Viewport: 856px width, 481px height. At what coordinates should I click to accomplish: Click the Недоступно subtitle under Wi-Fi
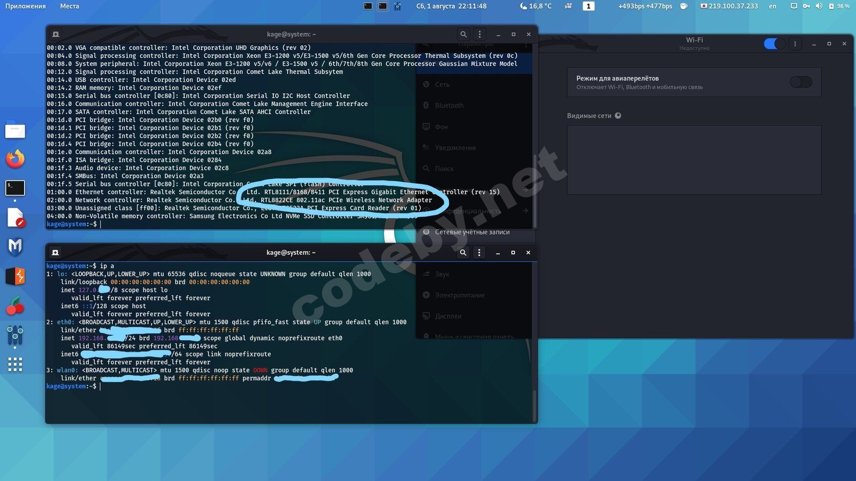pos(694,48)
